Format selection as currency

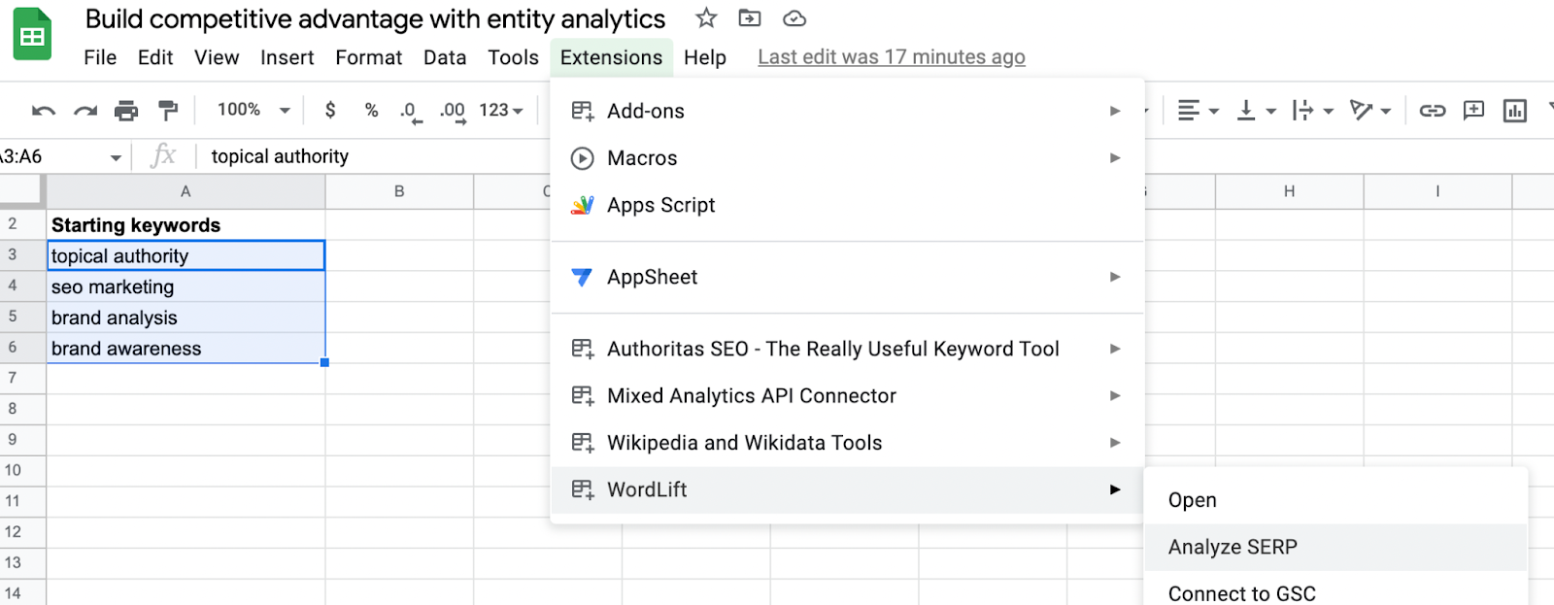330,111
